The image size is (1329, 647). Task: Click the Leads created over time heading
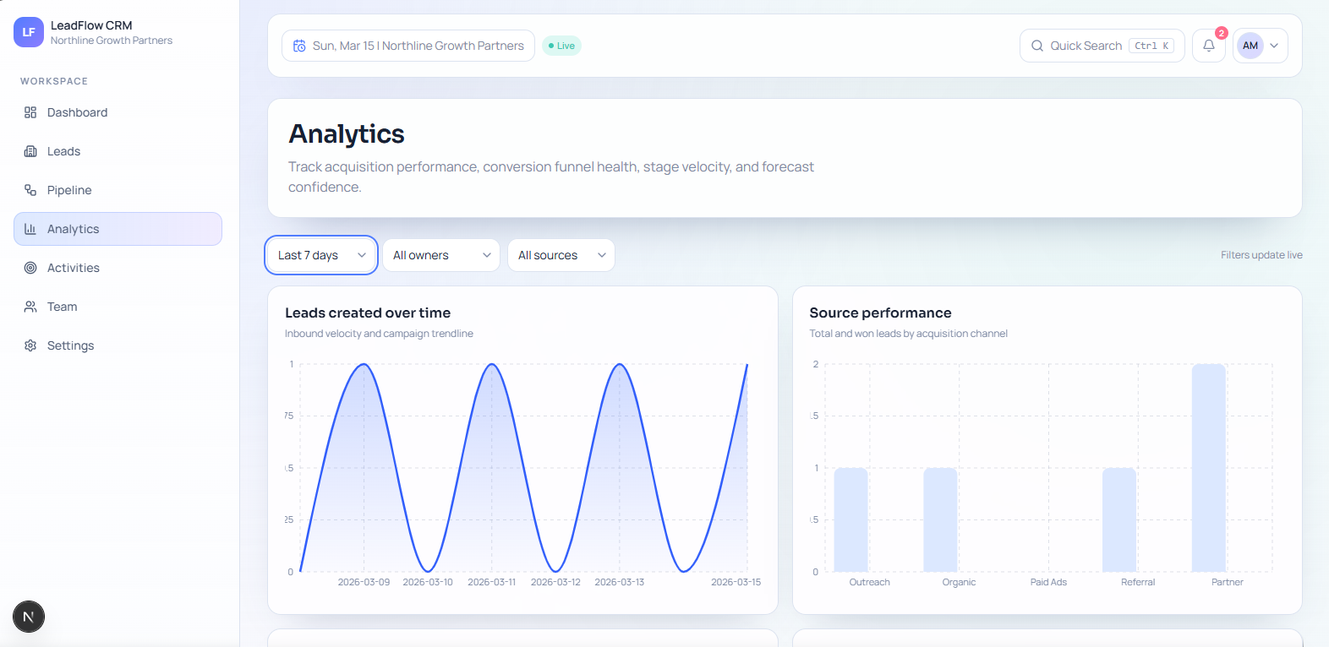pyautogui.click(x=368, y=313)
